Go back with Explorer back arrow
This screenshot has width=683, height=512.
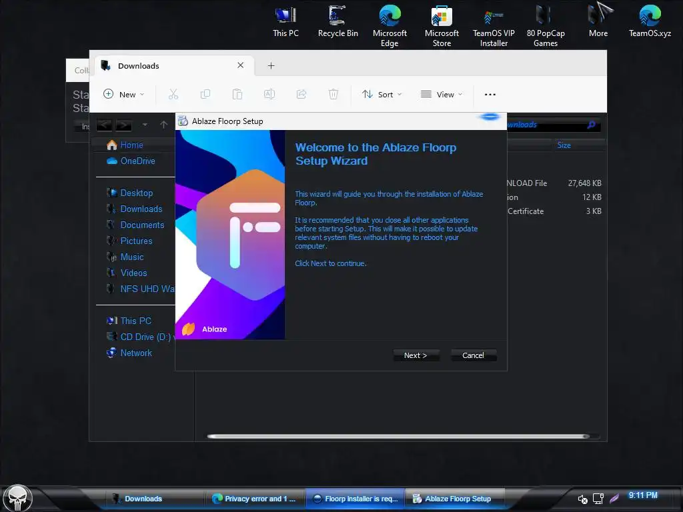[104, 125]
